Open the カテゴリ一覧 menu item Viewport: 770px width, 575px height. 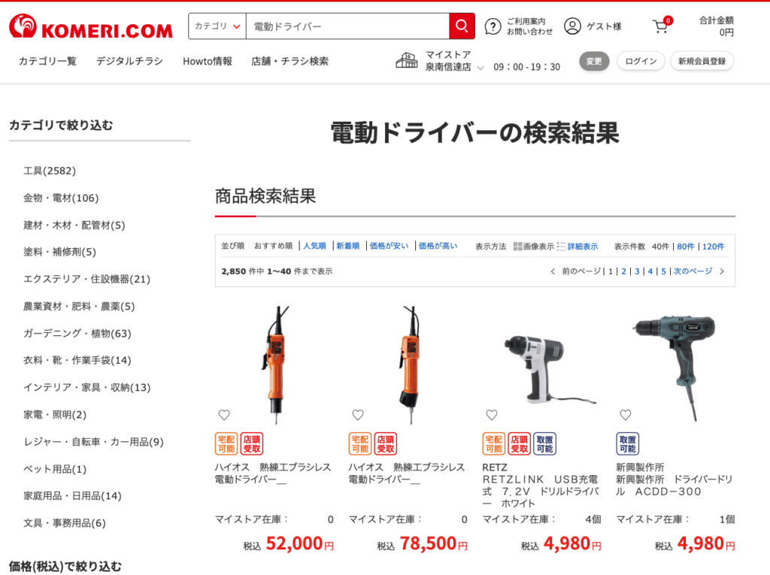(47, 61)
